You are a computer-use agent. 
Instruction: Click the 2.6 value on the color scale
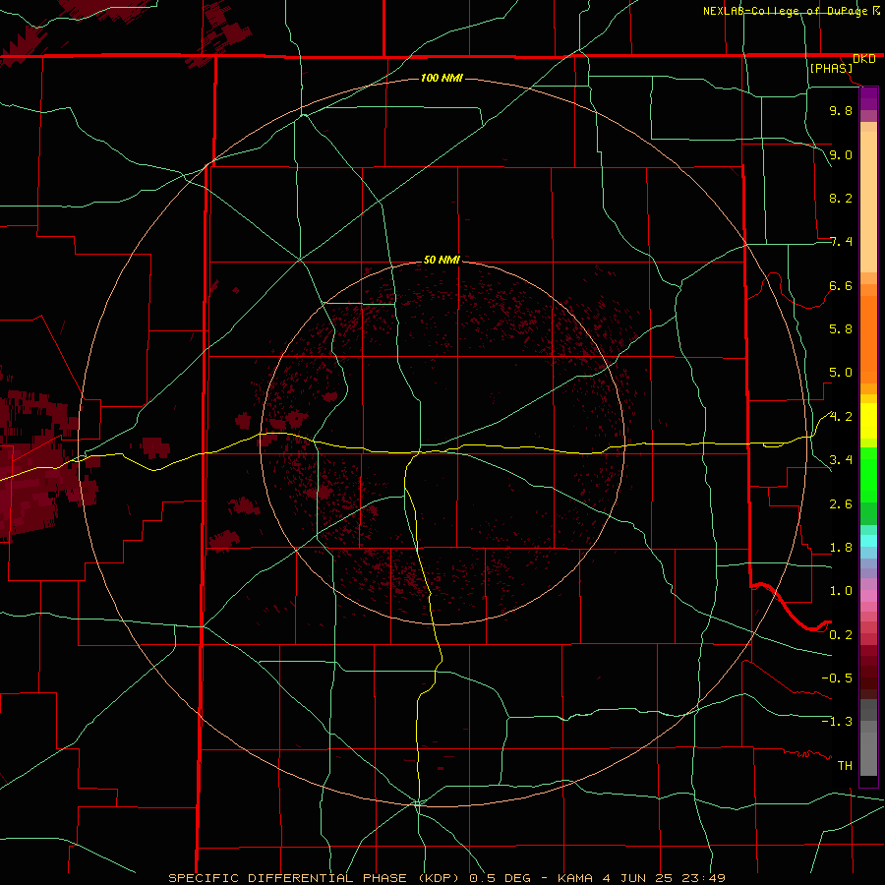click(x=841, y=504)
